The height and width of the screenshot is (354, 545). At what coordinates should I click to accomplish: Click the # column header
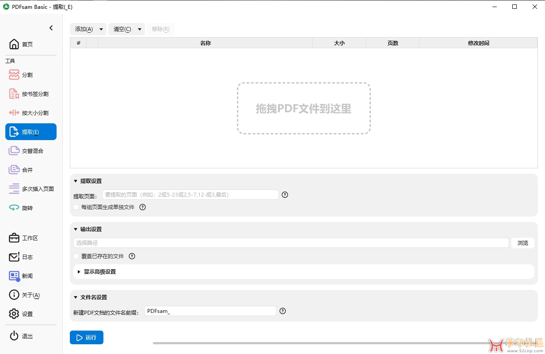point(78,43)
